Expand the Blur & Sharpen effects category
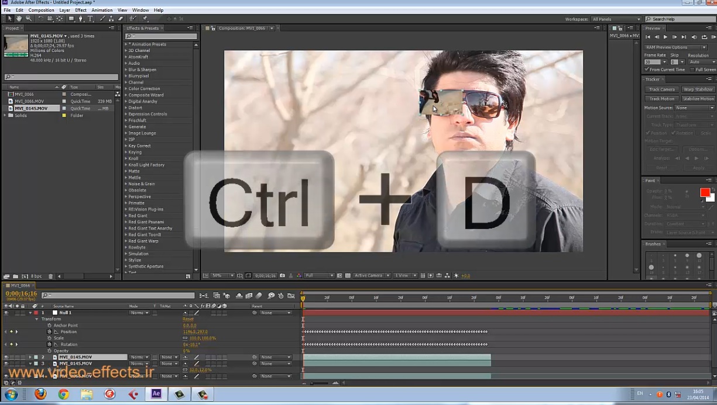Viewport: 717px width, 405px height. pos(126,70)
